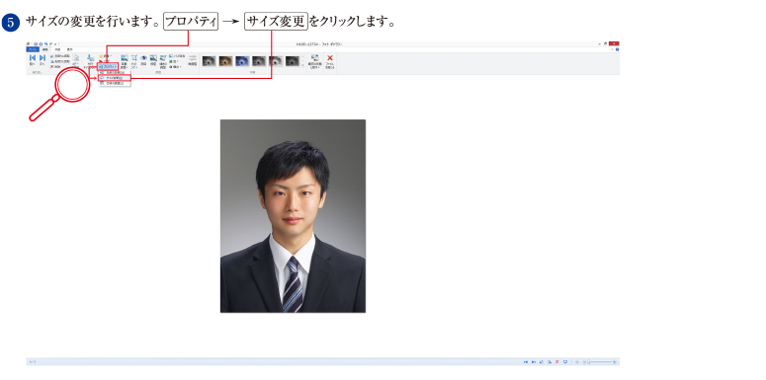Click the status bar slideshow icon
Viewport: 766px width, 380px height.
[565, 362]
